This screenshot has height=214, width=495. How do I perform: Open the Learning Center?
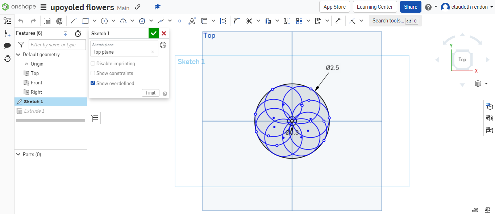(375, 7)
